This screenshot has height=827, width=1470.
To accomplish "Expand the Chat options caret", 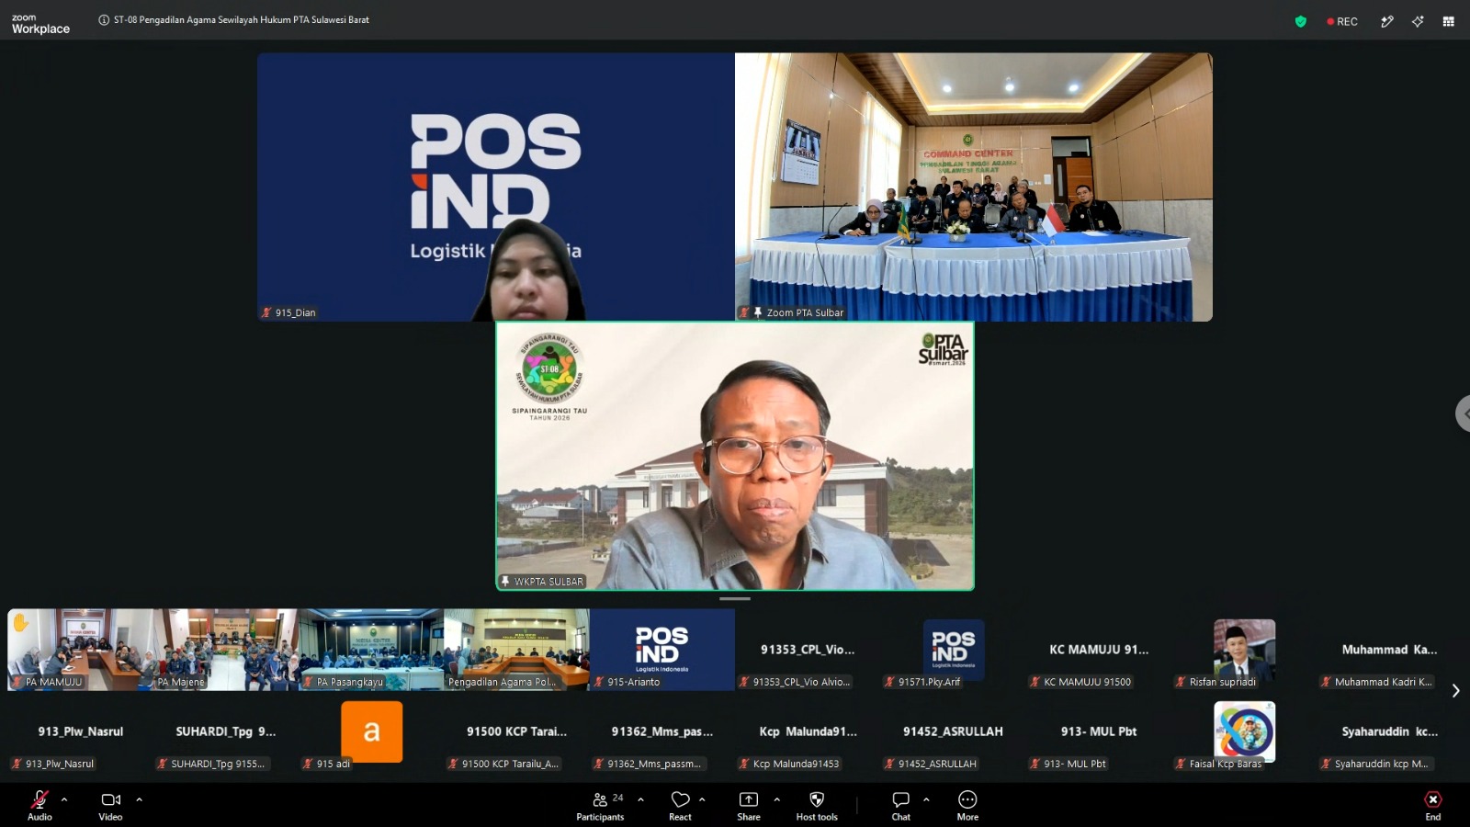I will pos(926,799).
